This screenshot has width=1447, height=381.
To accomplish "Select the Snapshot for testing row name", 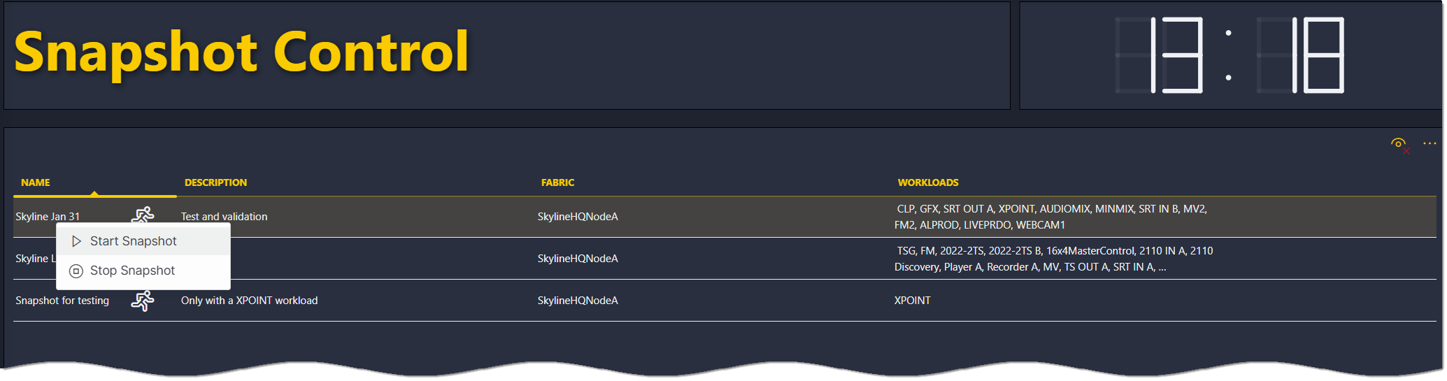I will pos(62,301).
